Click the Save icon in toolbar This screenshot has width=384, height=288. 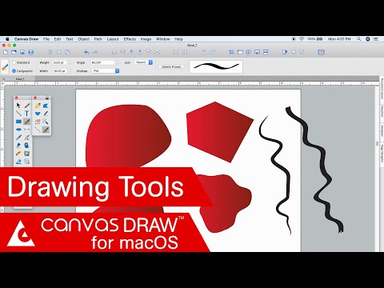(22, 52)
